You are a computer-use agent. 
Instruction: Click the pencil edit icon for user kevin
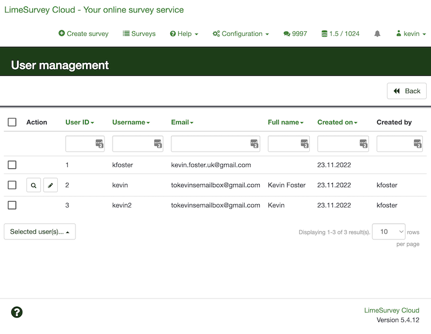point(50,185)
